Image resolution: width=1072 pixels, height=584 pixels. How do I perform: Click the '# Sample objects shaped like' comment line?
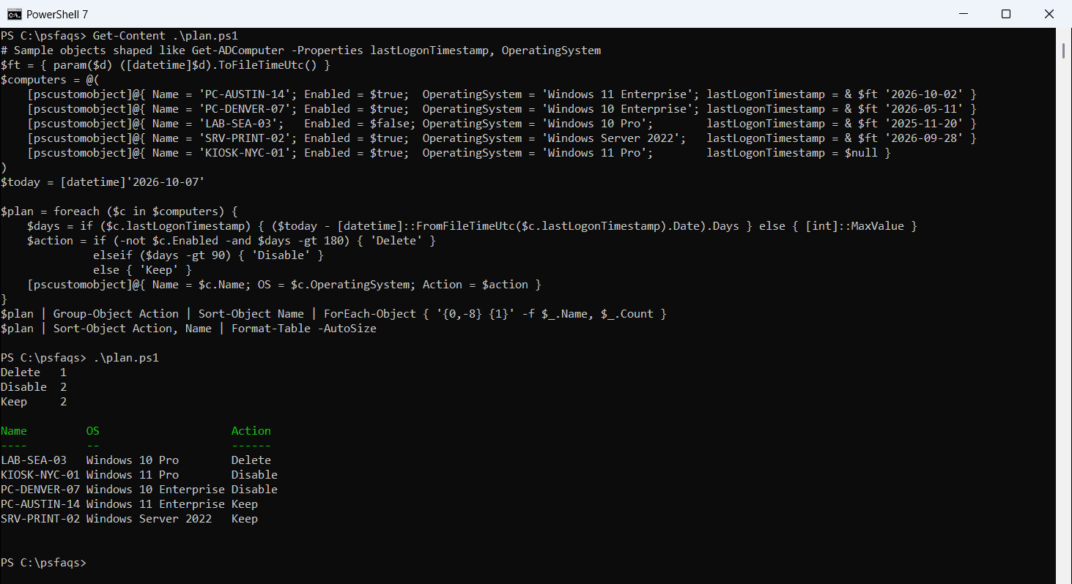[300, 50]
